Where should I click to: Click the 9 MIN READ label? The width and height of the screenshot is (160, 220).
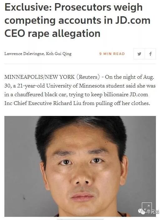[x=112, y=54]
